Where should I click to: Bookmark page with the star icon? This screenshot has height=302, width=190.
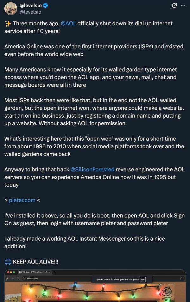181,278
